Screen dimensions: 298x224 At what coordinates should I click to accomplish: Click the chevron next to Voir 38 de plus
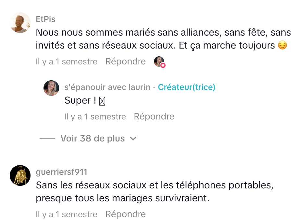coord(133,139)
